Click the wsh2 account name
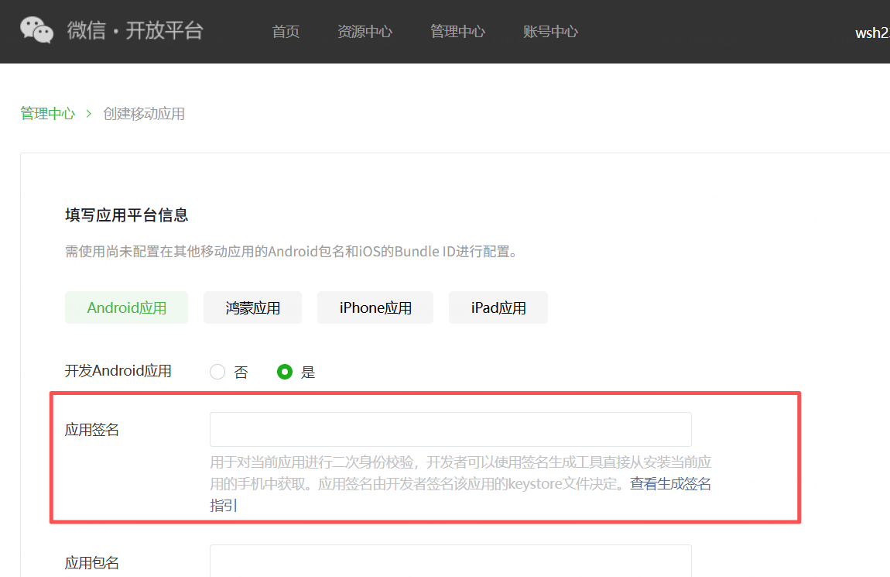The image size is (890, 577). click(x=872, y=33)
